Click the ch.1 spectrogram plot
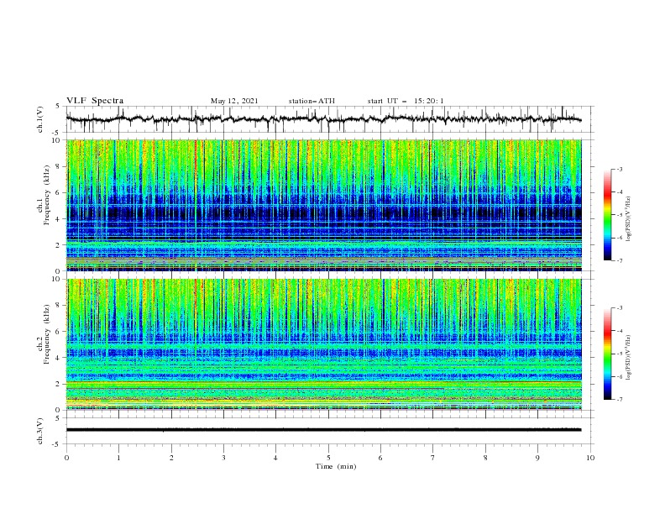This screenshot has width=665, height=514. [x=323, y=205]
